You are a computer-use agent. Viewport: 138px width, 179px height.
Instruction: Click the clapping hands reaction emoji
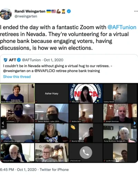[x=73, y=127]
